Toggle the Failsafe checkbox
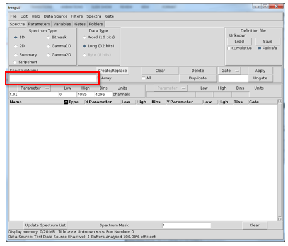 [260, 48]
